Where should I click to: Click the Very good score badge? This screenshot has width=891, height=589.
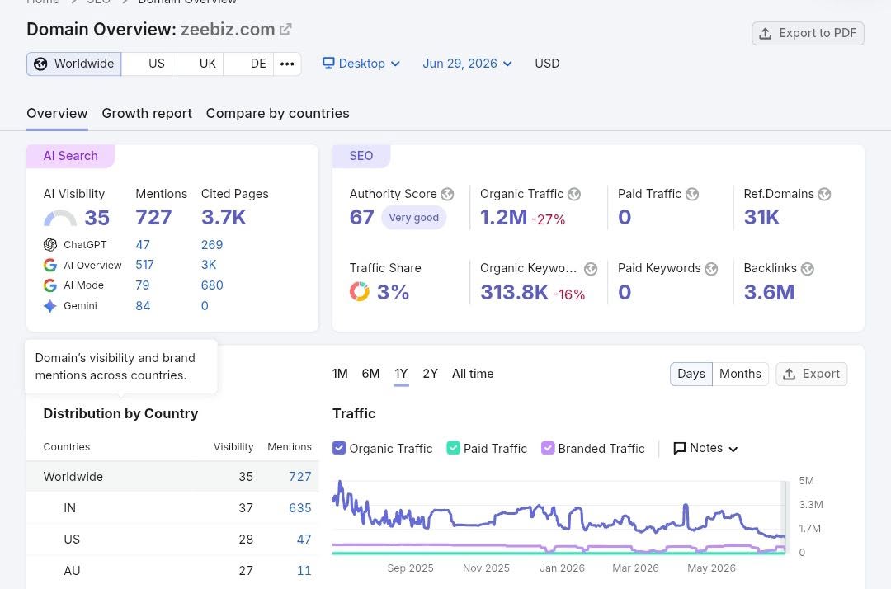tap(413, 218)
